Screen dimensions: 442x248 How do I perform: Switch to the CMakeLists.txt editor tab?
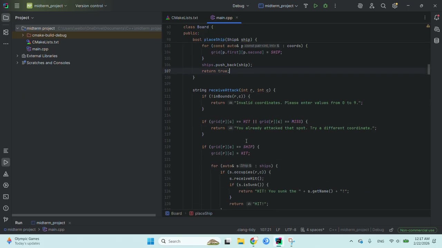click(x=182, y=18)
